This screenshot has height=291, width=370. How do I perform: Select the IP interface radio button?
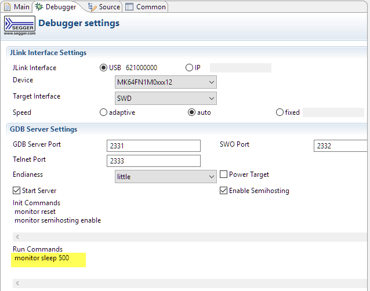pos(189,68)
